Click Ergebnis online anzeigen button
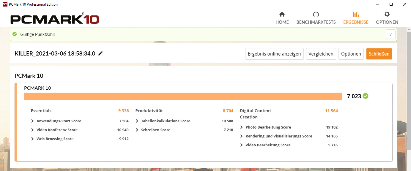411x171 pixels. 274,54
